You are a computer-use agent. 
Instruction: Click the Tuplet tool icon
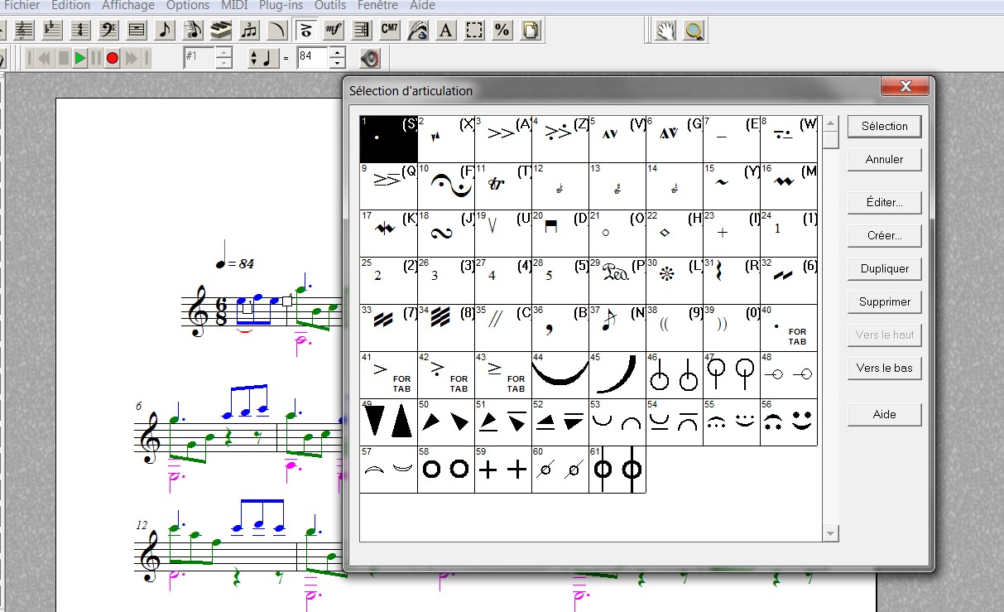(249, 31)
